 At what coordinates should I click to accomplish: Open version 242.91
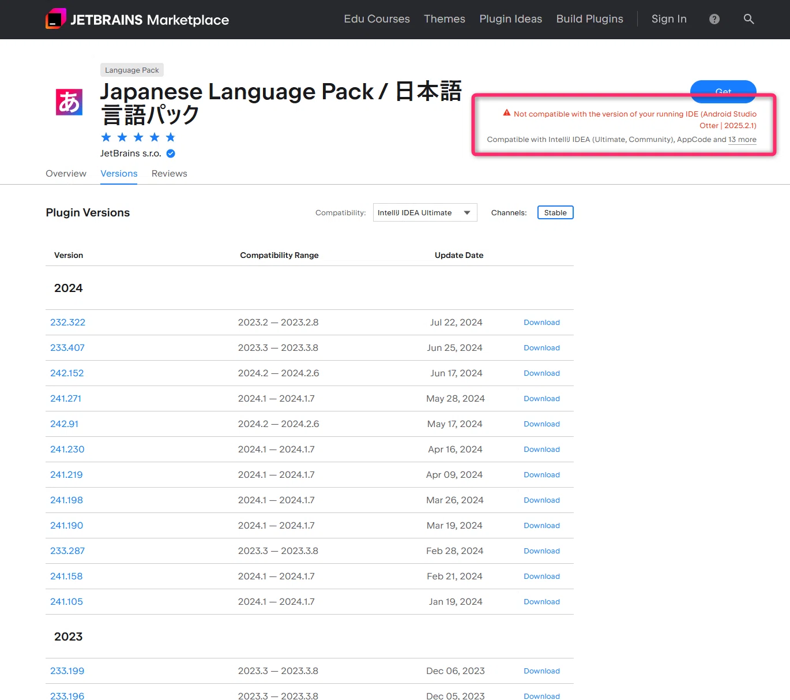coord(64,424)
